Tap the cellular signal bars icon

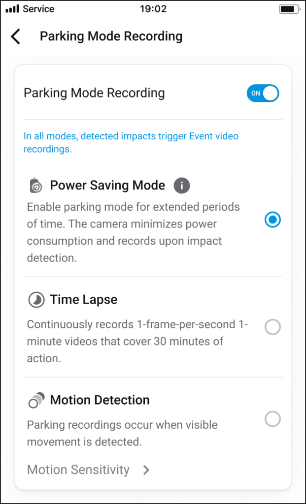click(12, 9)
